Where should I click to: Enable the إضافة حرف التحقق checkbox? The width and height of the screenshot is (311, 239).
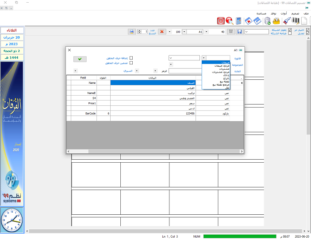131,58
